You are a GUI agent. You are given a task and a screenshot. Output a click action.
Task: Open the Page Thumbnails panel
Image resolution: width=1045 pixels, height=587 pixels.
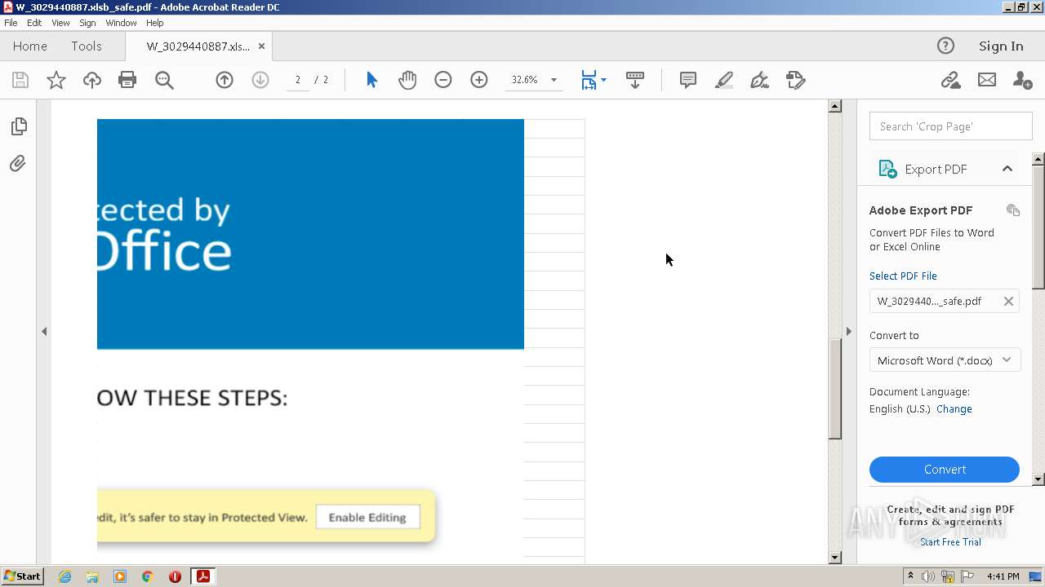pos(19,126)
